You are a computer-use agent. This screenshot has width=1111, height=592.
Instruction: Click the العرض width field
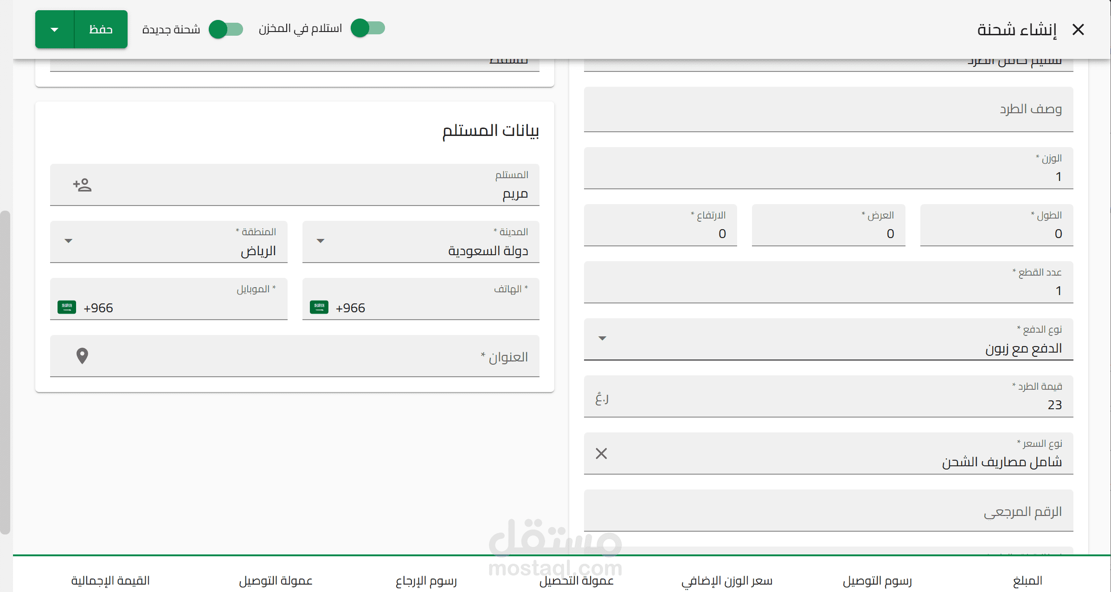pyautogui.click(x=828, y=225)
